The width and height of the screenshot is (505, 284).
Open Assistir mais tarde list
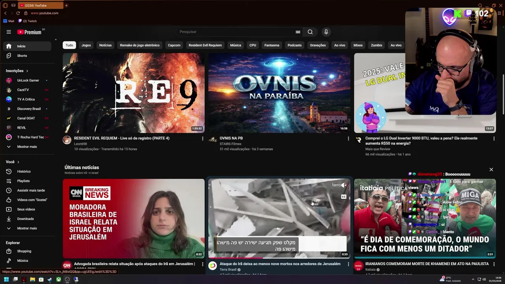[x=27, y=191]
